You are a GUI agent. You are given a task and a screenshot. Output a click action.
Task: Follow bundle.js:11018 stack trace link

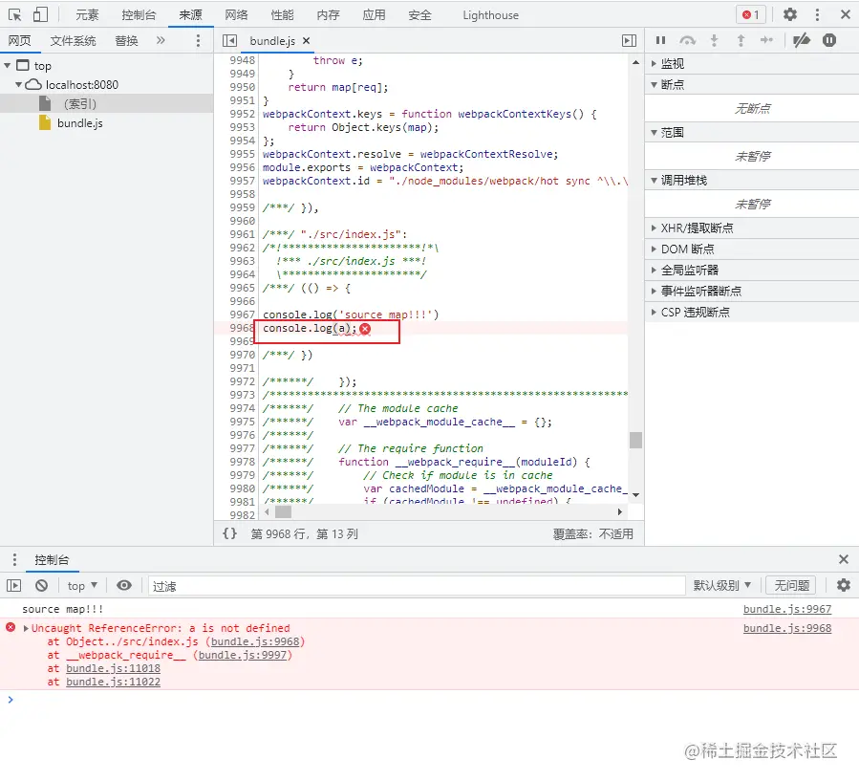coord(113,668)
